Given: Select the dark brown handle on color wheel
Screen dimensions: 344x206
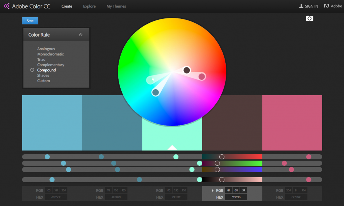Looking at the screenshot, I should pyautogui.click(x=187, y=70).
